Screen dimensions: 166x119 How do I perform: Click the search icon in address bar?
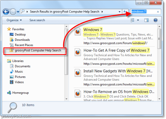tap(23, 11)
